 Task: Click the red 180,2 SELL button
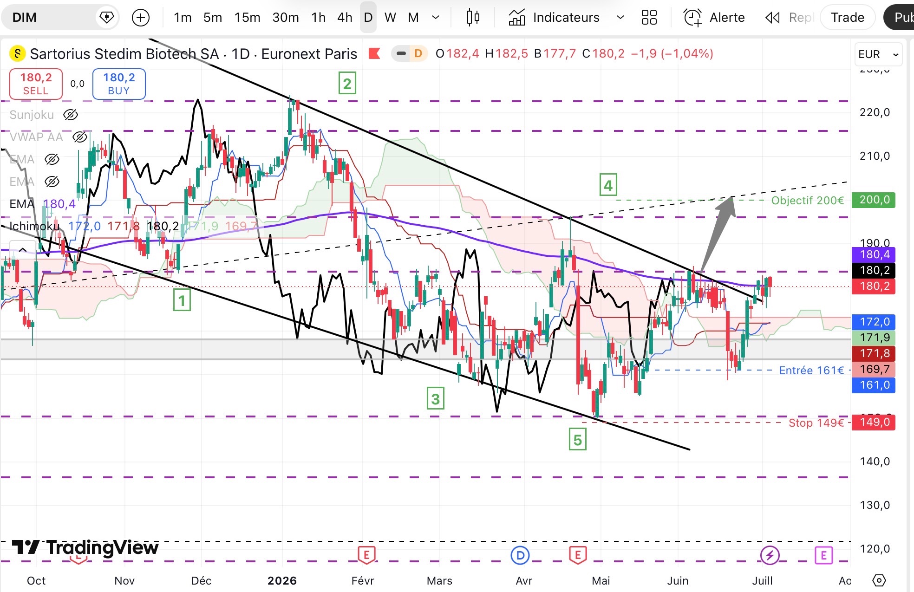(x=36, y=84)
